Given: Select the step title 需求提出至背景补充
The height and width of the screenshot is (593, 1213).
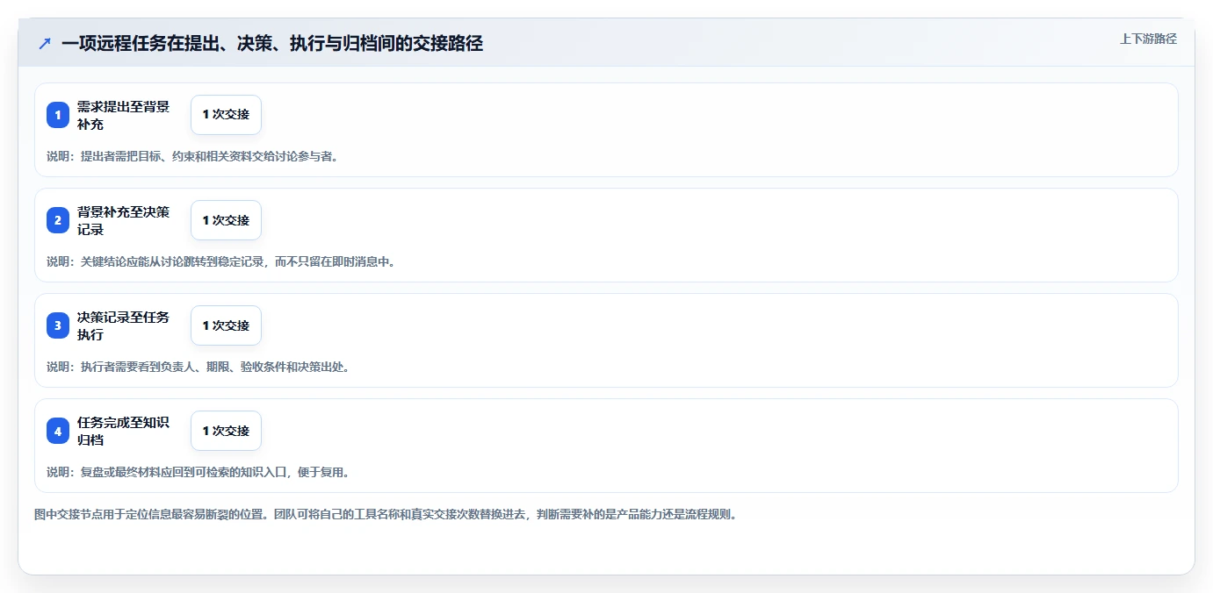Looking at the screenshot, I should [124, 115].
